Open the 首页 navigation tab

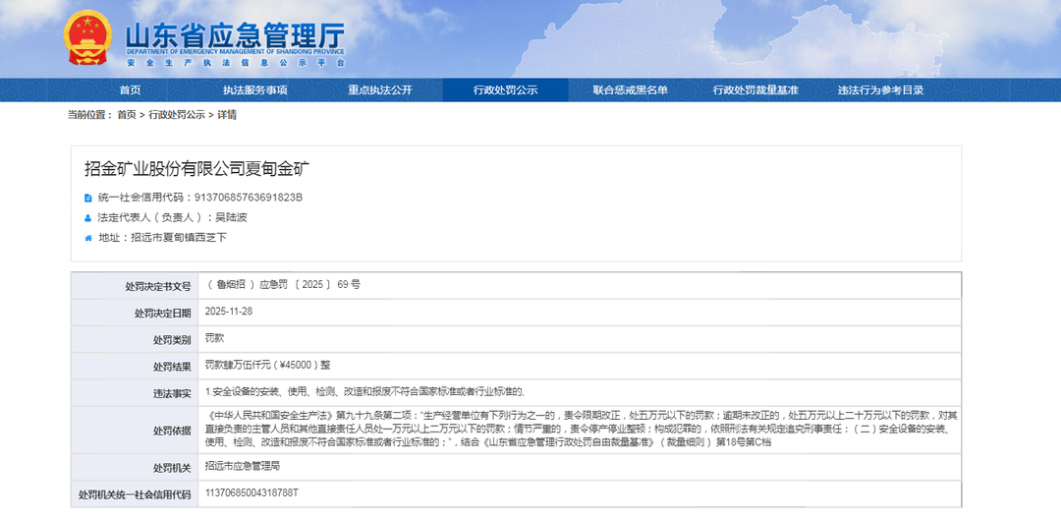[130, 90]
